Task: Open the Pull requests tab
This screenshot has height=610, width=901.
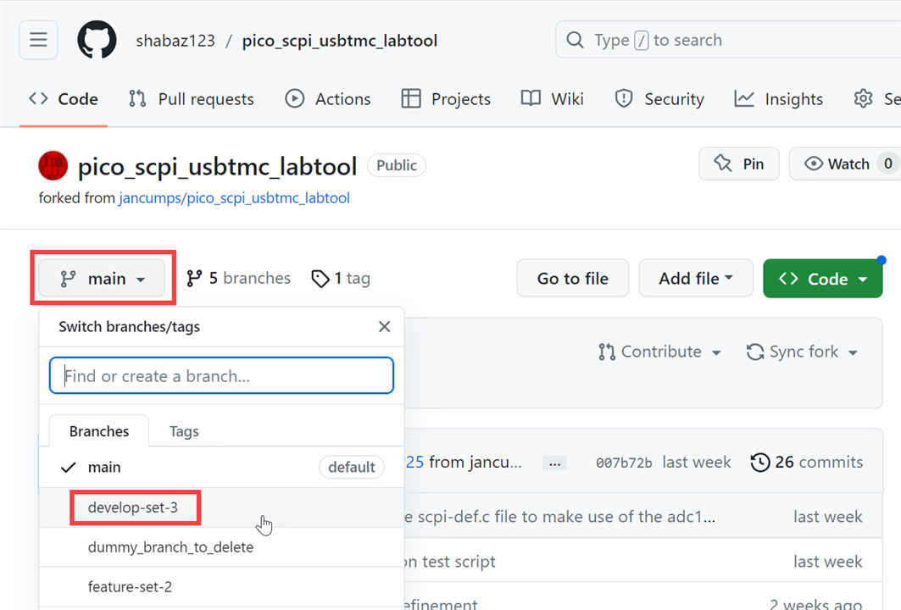Action: (192, 99)
